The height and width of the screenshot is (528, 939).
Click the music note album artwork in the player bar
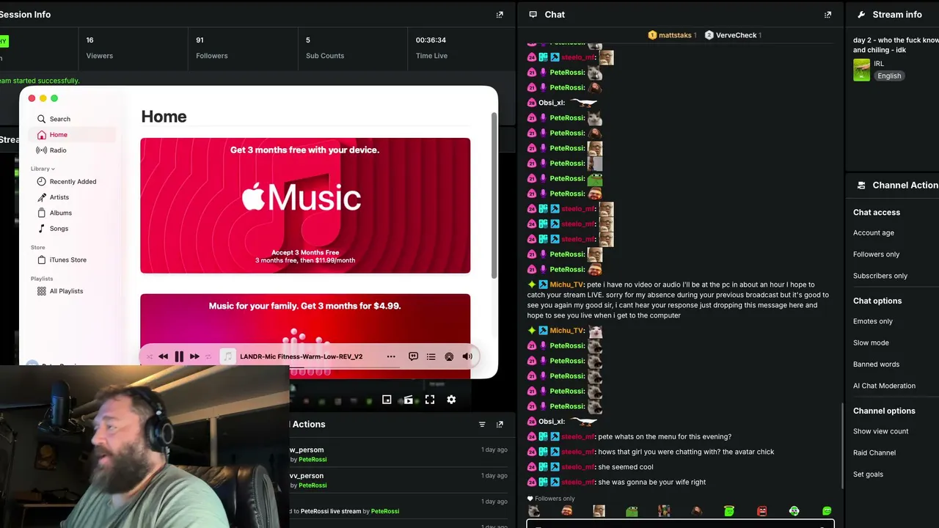pyautogui.click(x=227, y=356)
